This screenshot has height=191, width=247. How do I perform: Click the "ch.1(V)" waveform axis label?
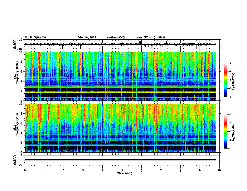point(15,44)
